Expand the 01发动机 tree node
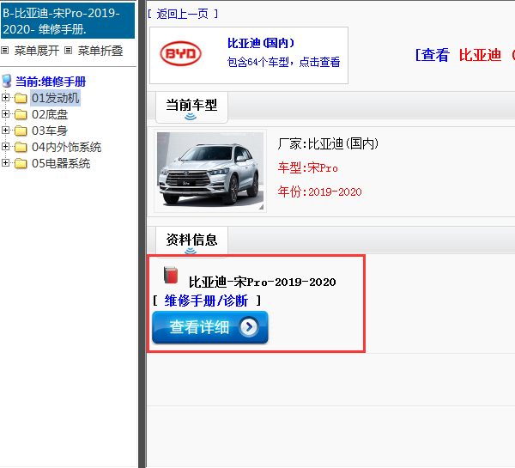The width and height of the screenshot is (515, 468). click(x=5, y=98)
